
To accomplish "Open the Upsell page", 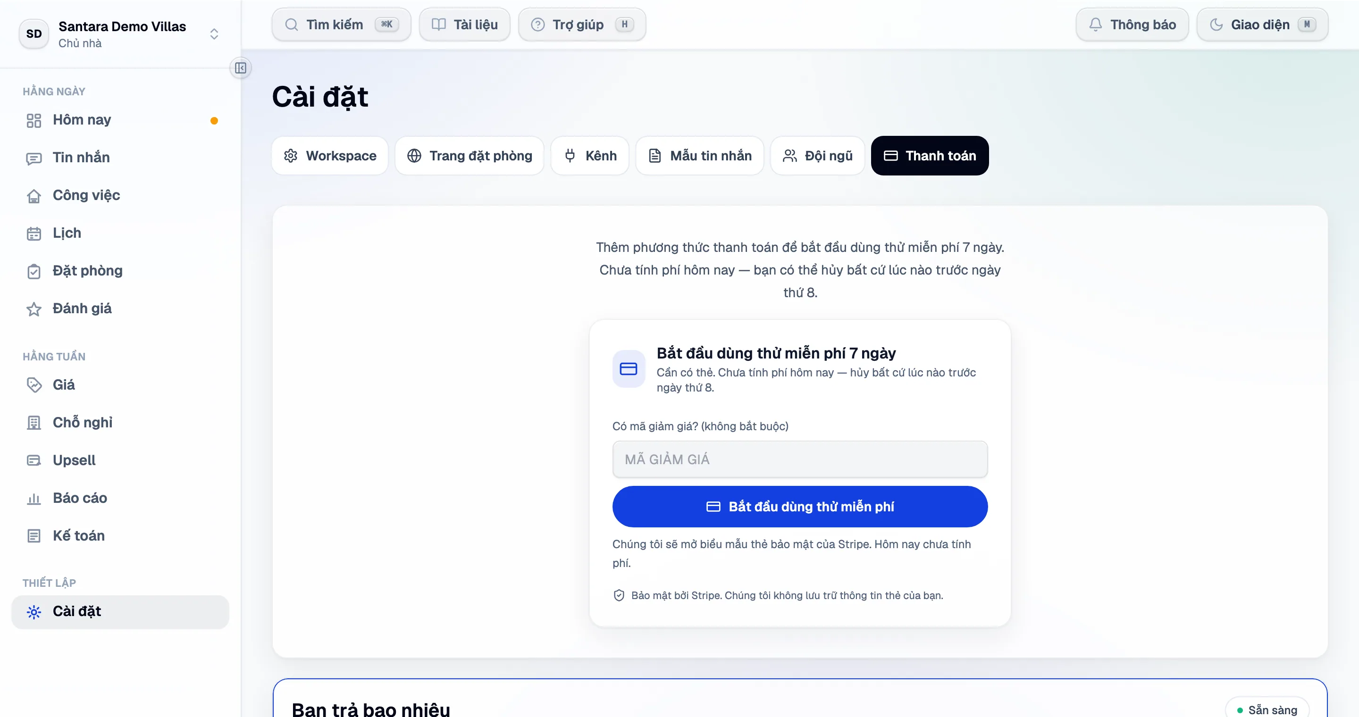I will pyautogui.click(x=120, y=460).
